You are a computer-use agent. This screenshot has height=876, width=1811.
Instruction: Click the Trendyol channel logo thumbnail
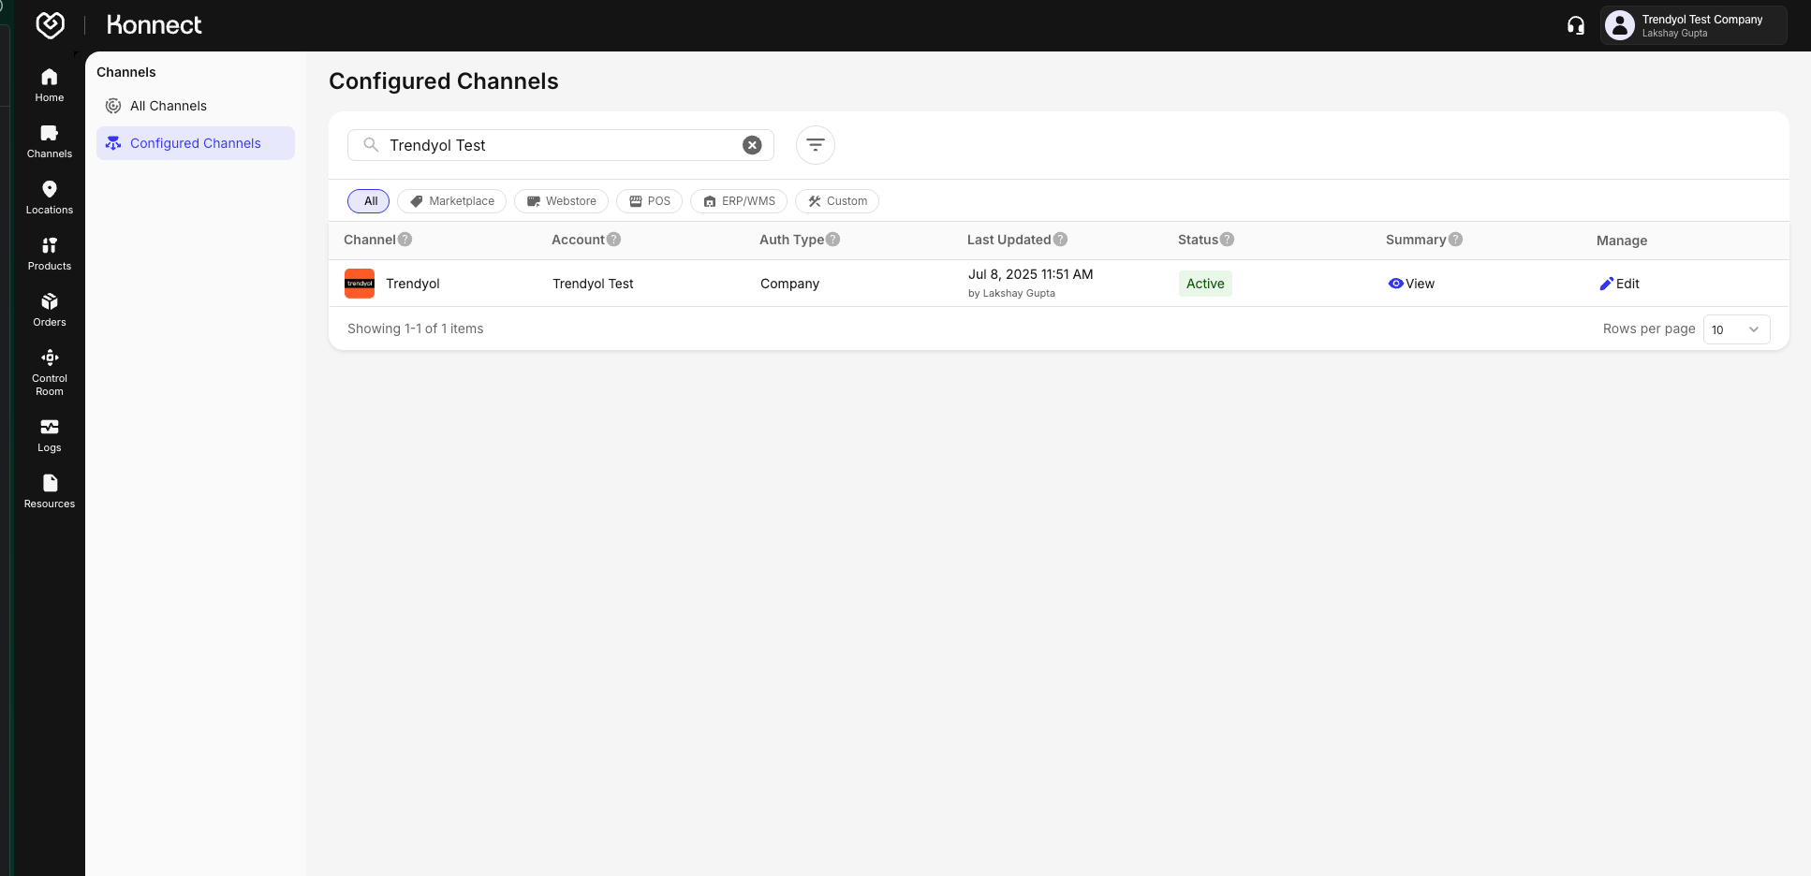(x=360, y=284)
